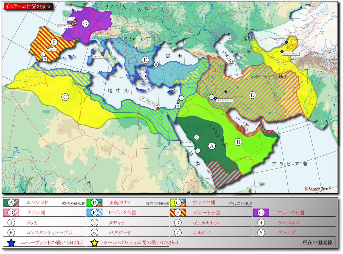This screenshot has width=343, height=254.
Task: Click the トゥール・ポワティエ間の戦い(732年) legend text
Action: (x=139, y=243)
